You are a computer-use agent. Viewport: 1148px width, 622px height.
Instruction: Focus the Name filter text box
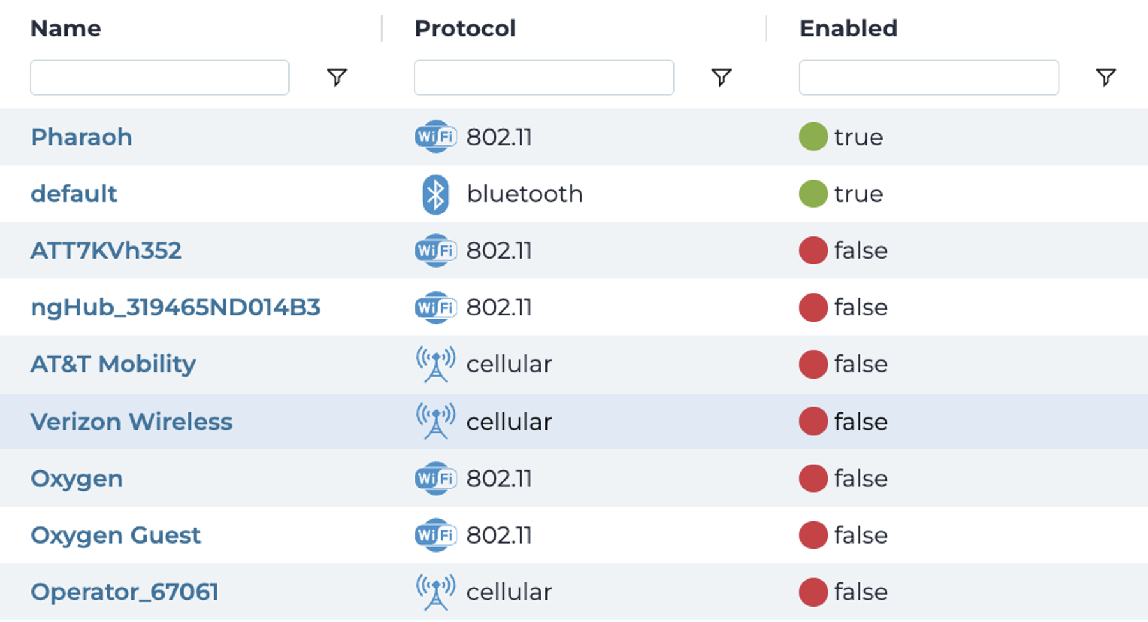[159, 77]
